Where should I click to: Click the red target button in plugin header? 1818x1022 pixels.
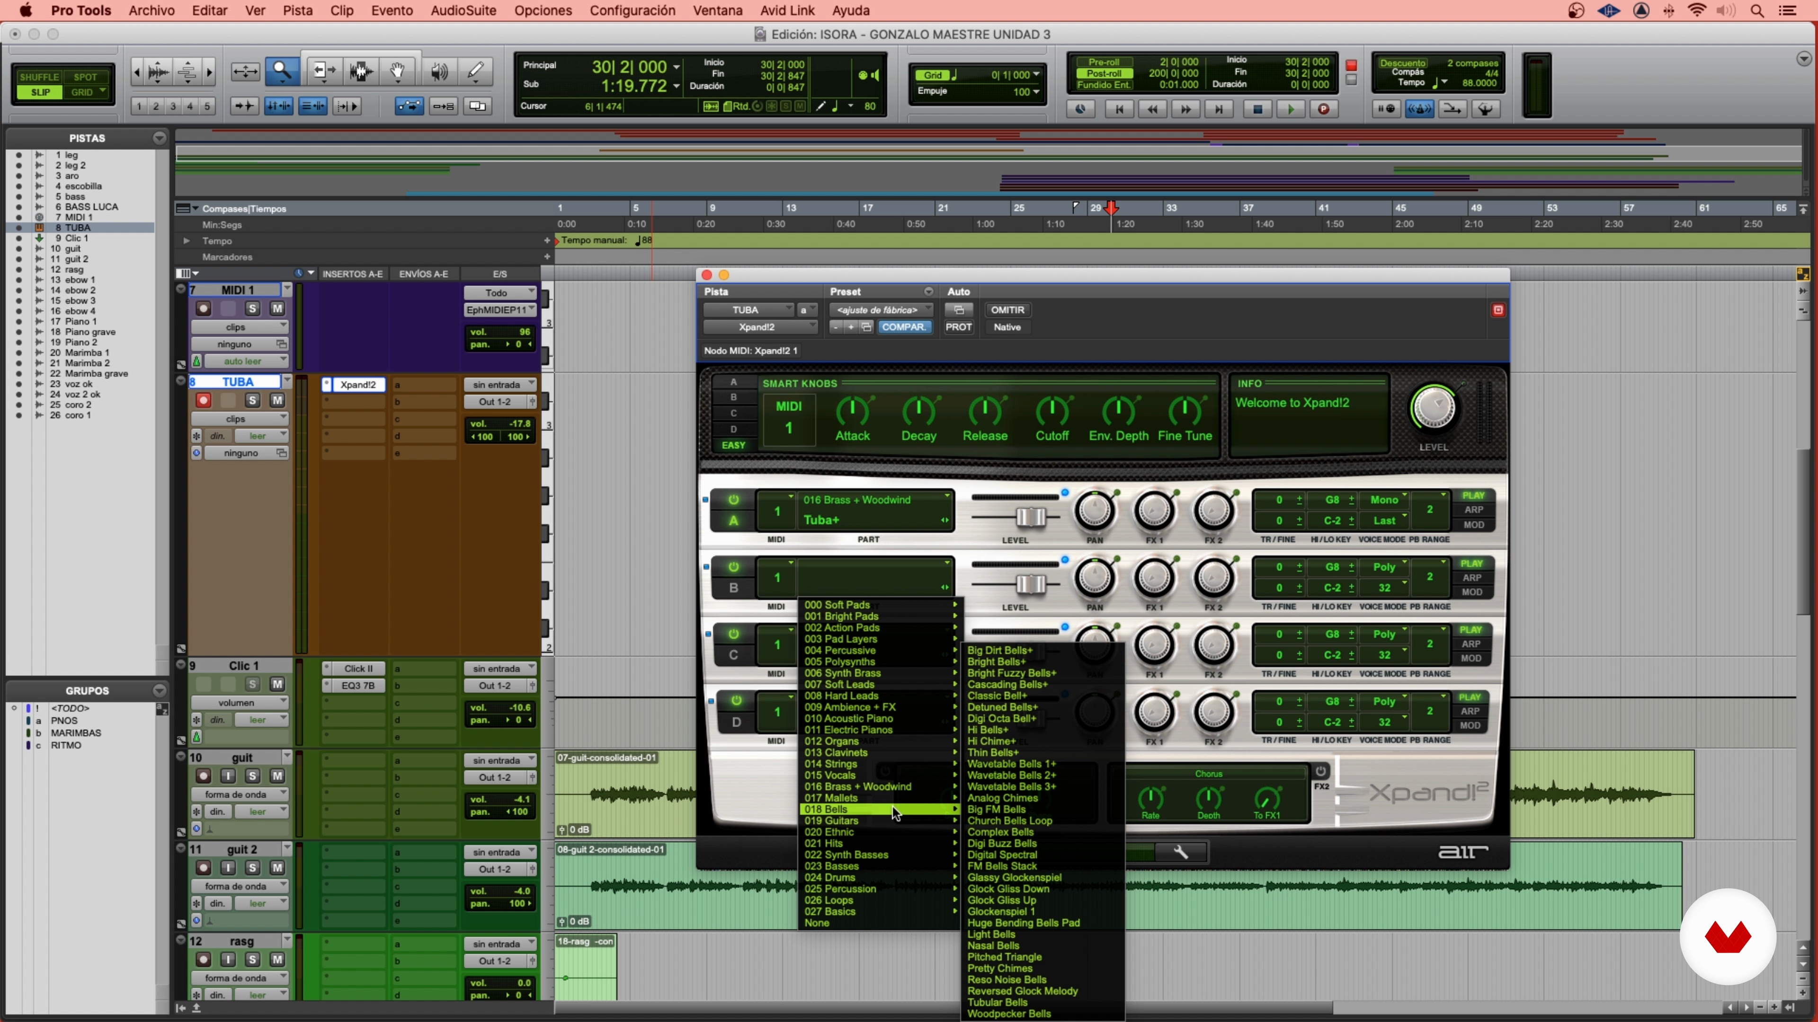1497,309
